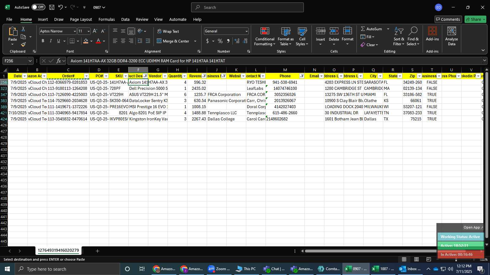Open Find & Select menu

tap(413, 36)
